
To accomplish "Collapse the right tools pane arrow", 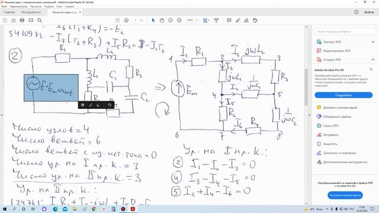I will (309, 115).
